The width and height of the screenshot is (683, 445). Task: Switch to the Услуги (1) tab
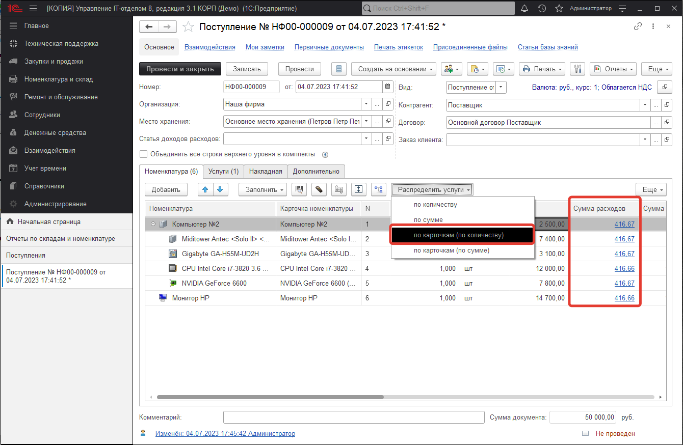pos(223,172)
